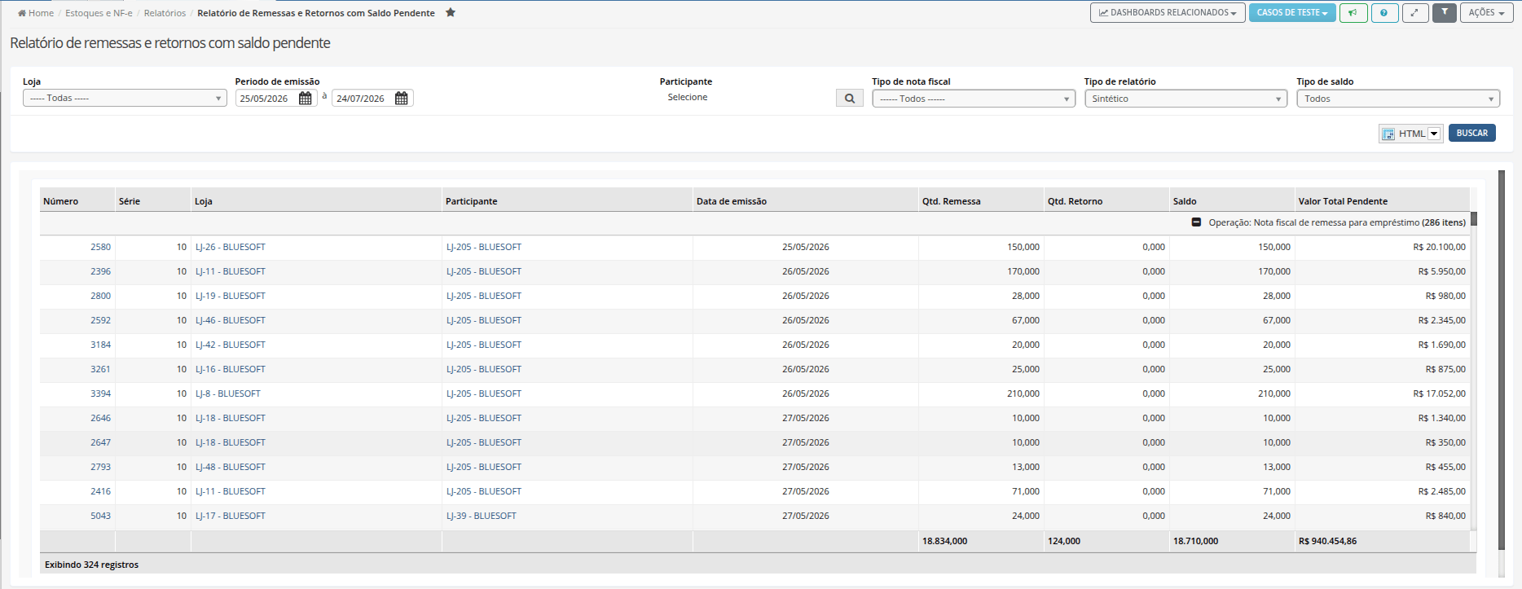Image resolution: width=1522 pixels, height=589 pixels.
Task: Click the favorite star icon next to breadcrumb
Action: [x=451, y=12]
